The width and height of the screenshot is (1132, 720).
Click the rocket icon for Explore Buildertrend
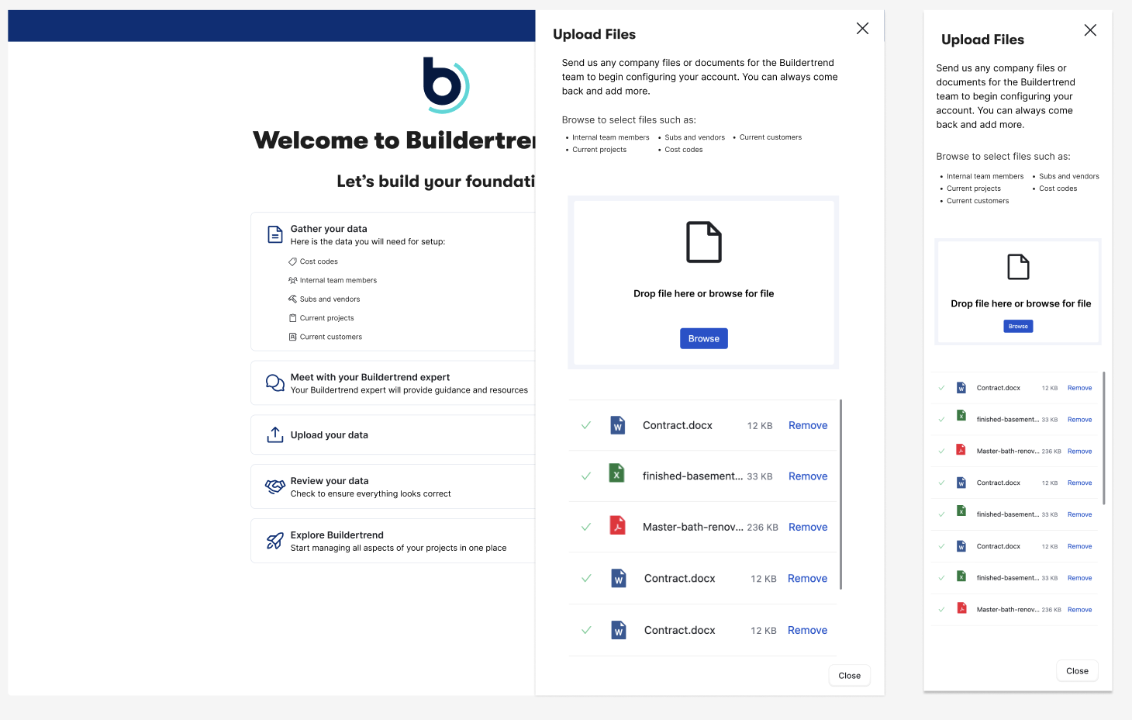pyautogui.click(x=274, y=541)
